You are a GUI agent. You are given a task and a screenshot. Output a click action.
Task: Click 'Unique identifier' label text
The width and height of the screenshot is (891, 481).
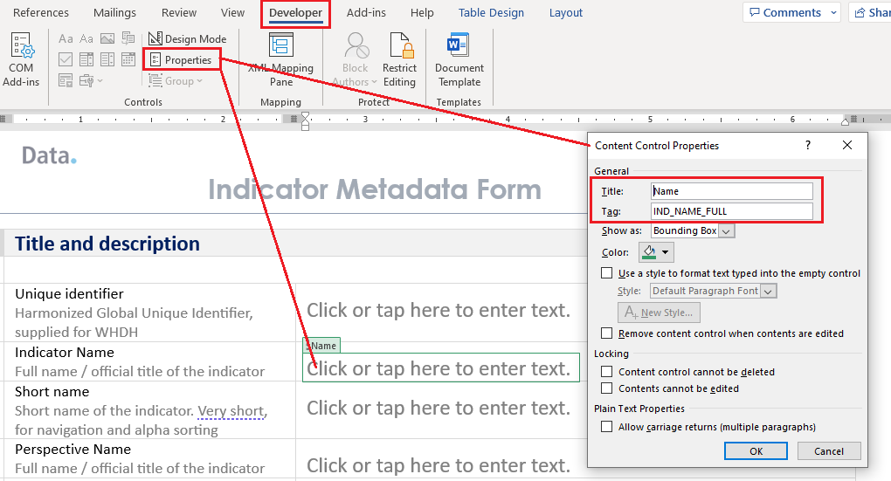click(69, 293)
